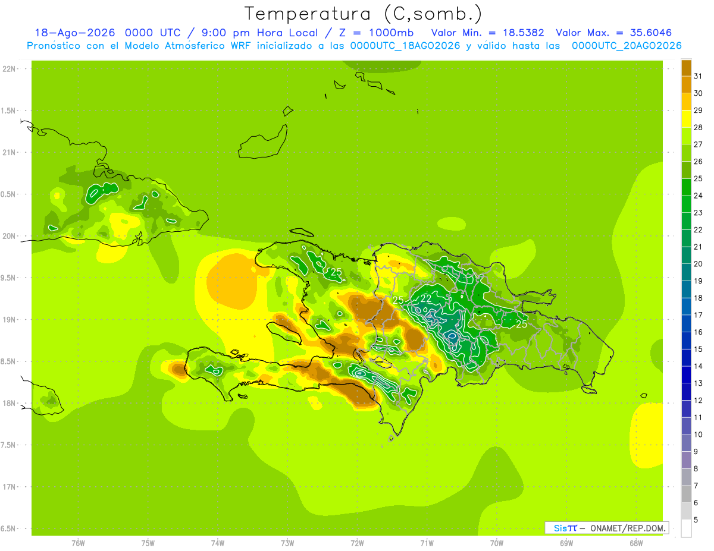This screenshot has width=714, height=551.
Task: Click the '69W' longitude label
Action: (x=566, y=543)
